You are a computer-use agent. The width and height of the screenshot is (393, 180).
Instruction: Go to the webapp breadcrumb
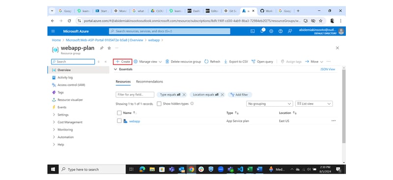[154, 40]
